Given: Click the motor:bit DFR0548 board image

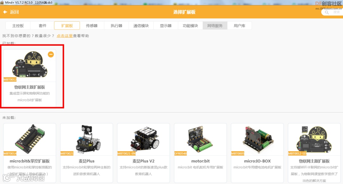Looking at the screenshot, I should click(x=200, y=139).
